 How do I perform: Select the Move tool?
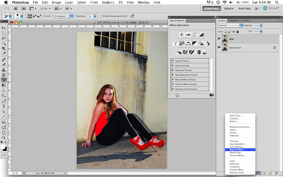(x=4, y=28)
